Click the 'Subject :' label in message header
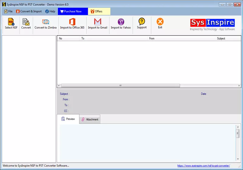This screenshot has height=170, width=243. click(x=65, y=94)
